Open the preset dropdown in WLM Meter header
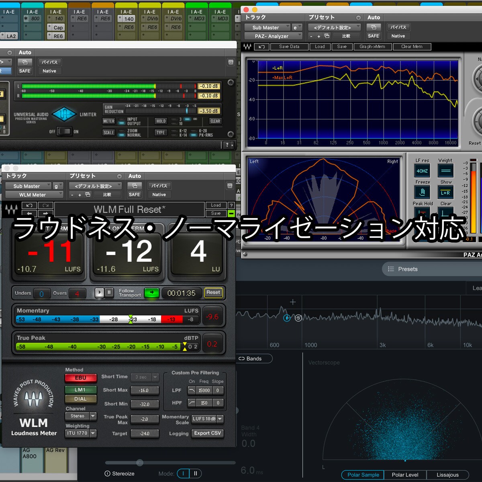 click(x=96, y=186)
